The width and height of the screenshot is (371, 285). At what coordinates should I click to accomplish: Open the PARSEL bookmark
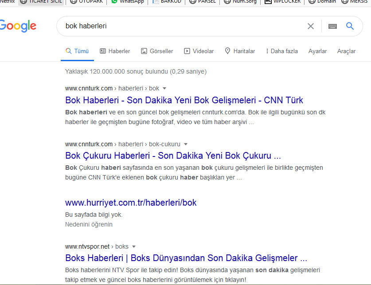(x=203, y=2)
